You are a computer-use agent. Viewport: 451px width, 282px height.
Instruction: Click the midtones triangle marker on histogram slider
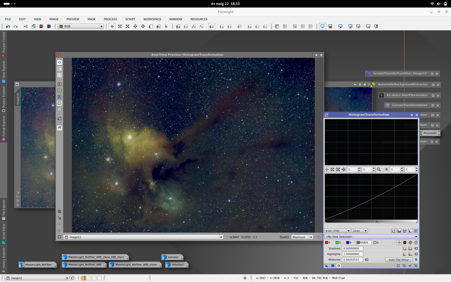377,221
